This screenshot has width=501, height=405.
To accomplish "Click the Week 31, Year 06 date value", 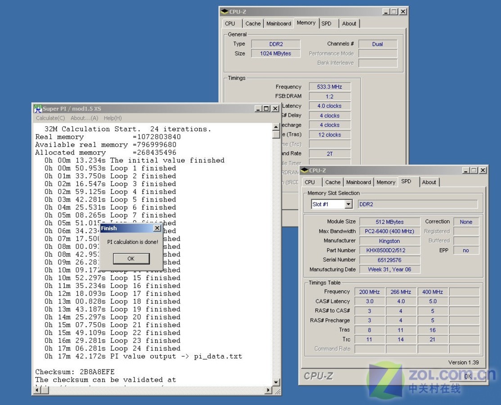I will (x=389, y=269).
